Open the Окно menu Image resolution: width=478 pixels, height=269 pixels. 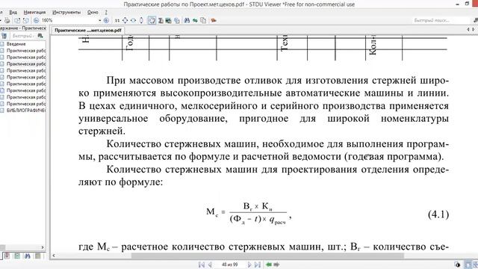tap(93, 12)
